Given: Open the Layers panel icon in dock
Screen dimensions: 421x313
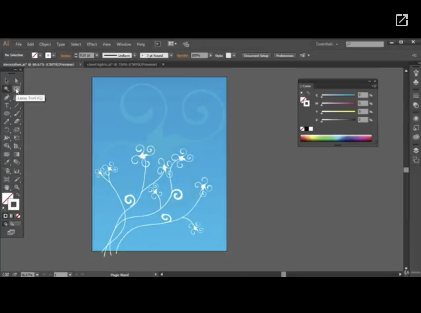Looking at the screenshot, I should point(416,151).
